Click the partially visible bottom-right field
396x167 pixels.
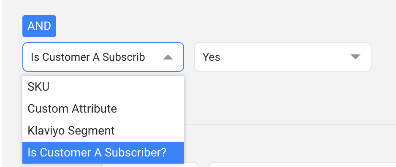click(303, 165)
